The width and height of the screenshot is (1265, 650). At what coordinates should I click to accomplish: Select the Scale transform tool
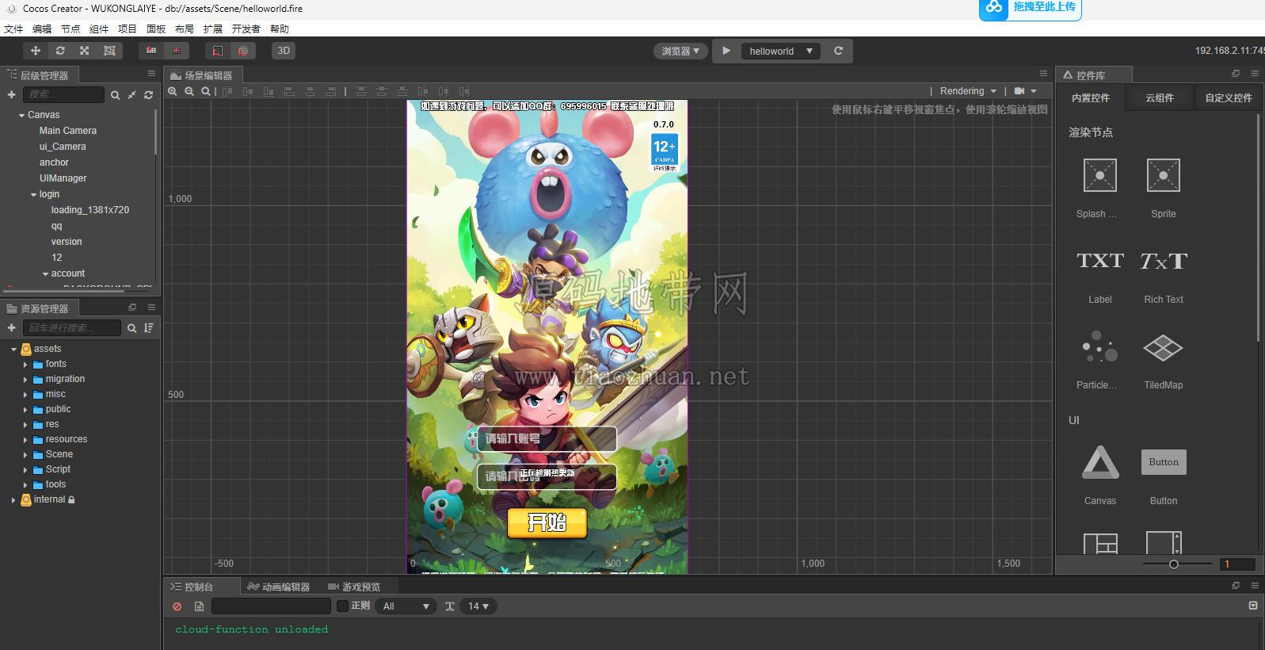point(85,51)
